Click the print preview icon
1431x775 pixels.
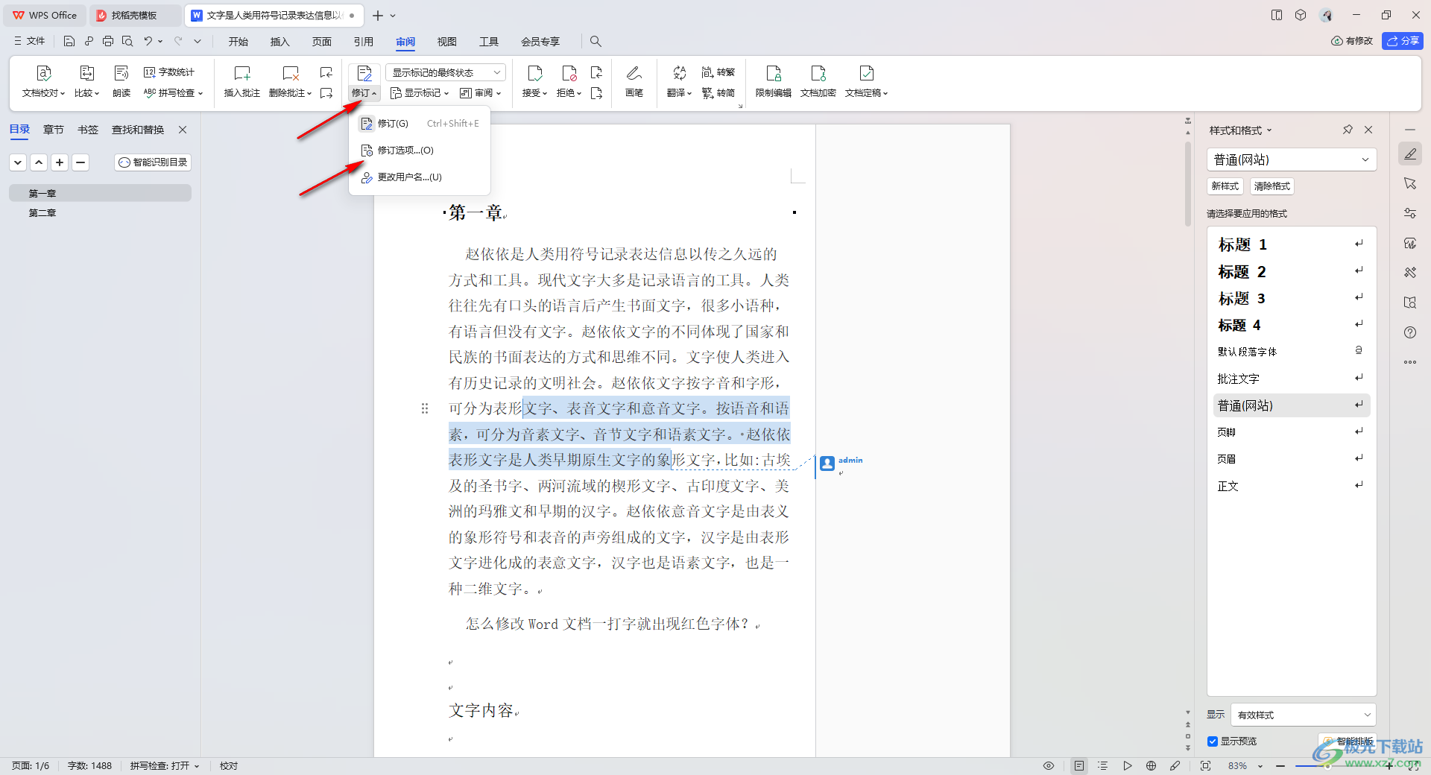(x=127, y=41)
